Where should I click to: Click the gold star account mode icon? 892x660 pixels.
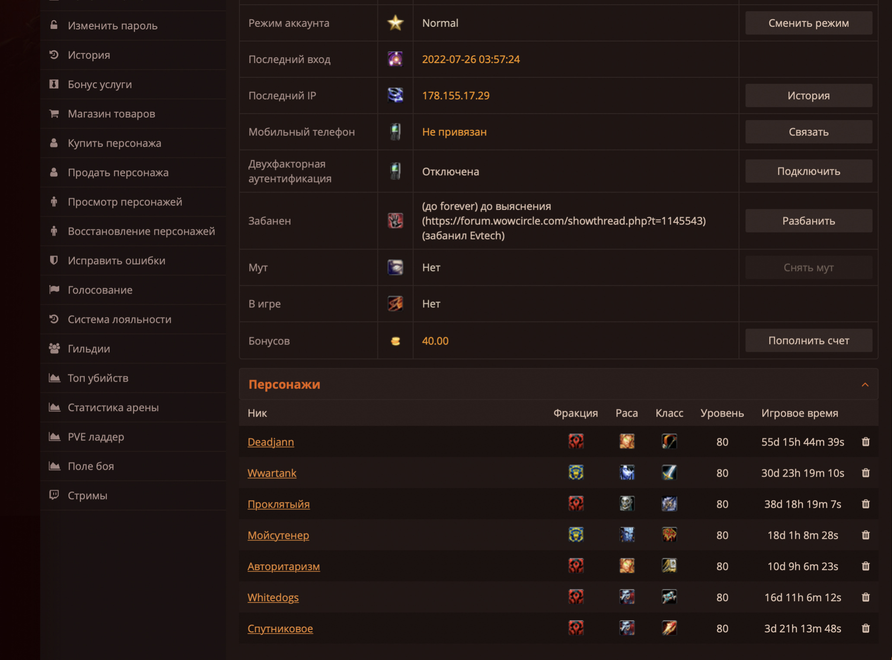tap(395, 23)
